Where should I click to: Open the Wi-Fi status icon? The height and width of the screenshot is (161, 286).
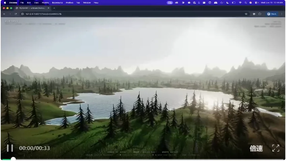[240, 3]
